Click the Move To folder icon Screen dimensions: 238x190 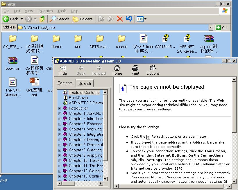[101, 19]
